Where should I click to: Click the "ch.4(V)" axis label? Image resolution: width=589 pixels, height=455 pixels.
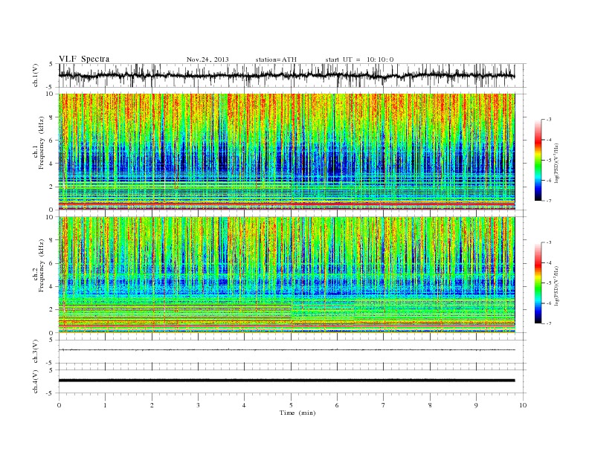click(36, 381)
